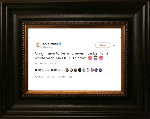Open the @katyperry handle link
This screenshot has height=119, width=150.
[48, 47]
